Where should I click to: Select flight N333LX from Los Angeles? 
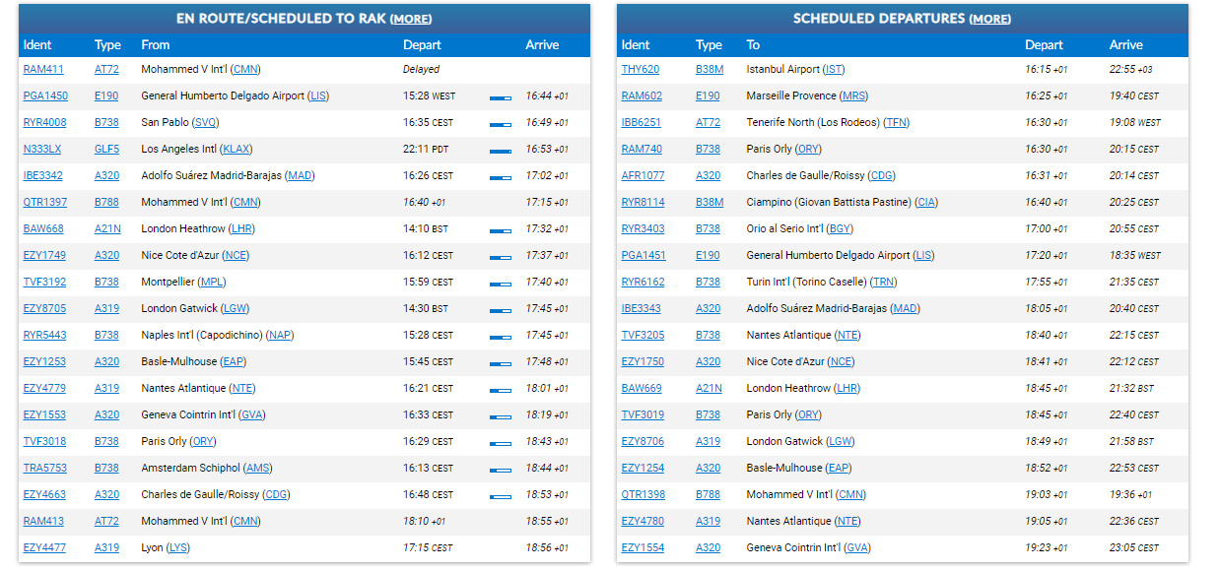tap(42, 150)
